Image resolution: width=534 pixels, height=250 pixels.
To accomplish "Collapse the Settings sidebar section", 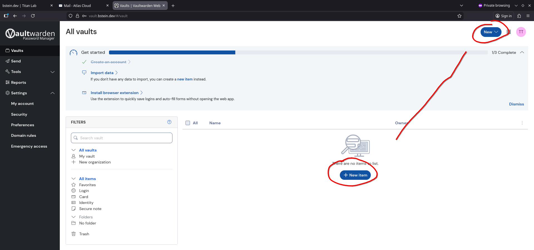I will (52, 93).
